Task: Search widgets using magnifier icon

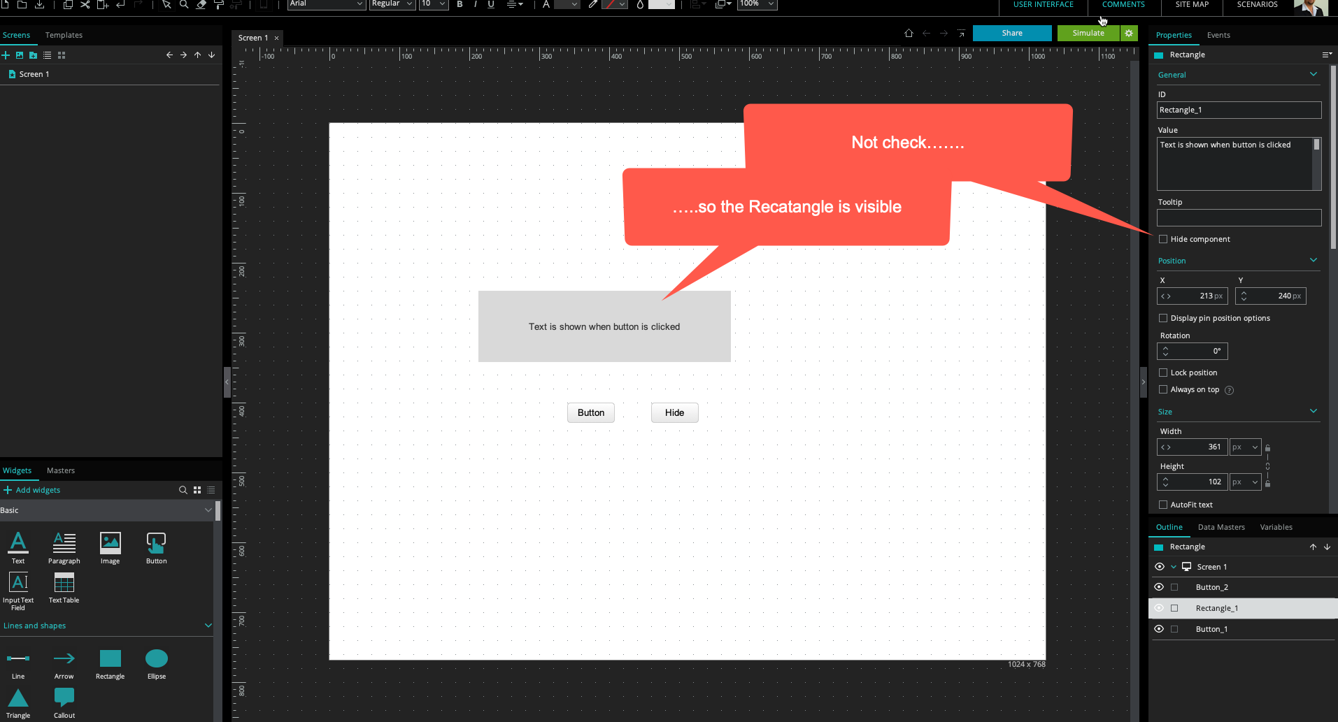Action: click(x=183, y=490)
